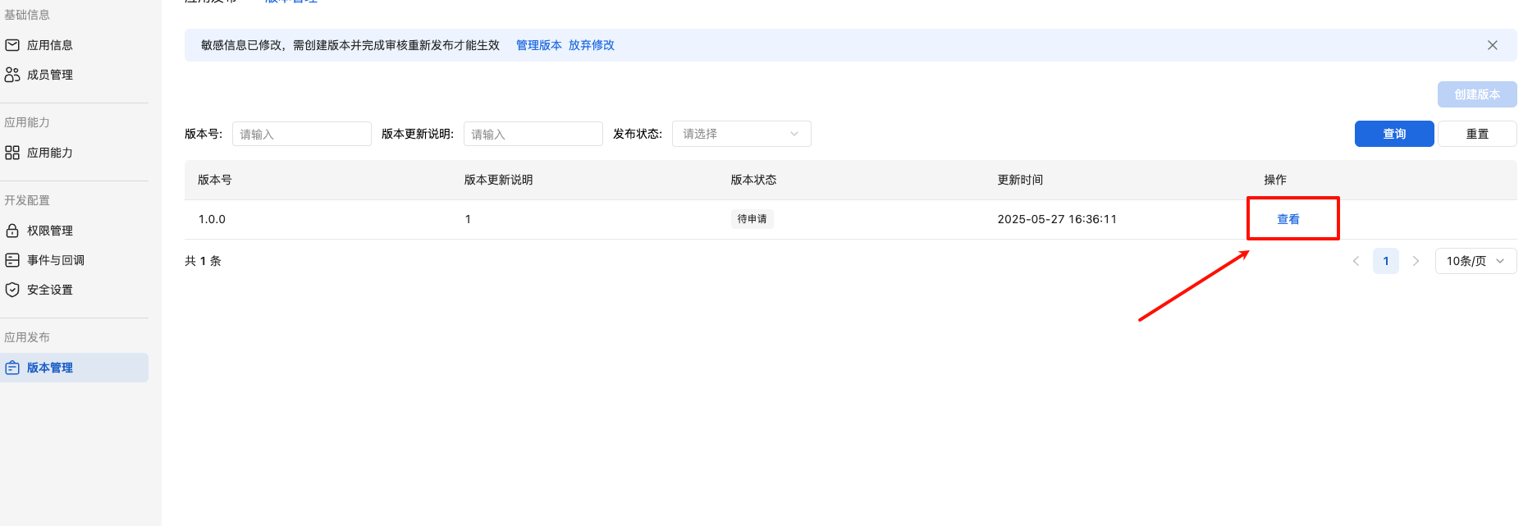The width and height of the screenshot is (1537, 526).
Task: Click the 应用能力 grid icon
Action: pyautogui.click(x=12, y=153)
